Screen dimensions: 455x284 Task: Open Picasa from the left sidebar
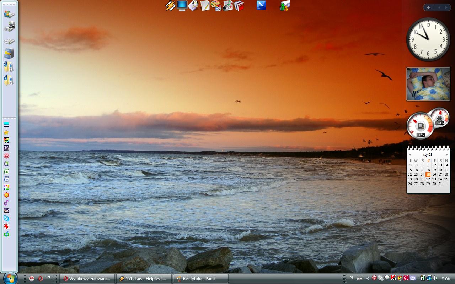click(6, 187)
